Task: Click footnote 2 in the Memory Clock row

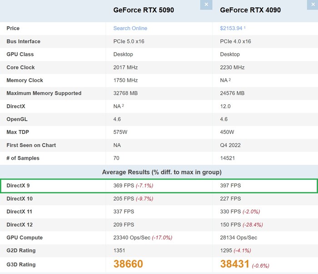Action: pyautogui.click(x=230, y=80)
